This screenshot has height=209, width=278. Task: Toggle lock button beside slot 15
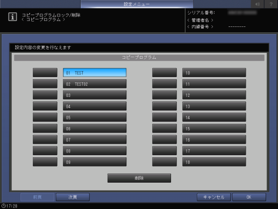point(165,128)
